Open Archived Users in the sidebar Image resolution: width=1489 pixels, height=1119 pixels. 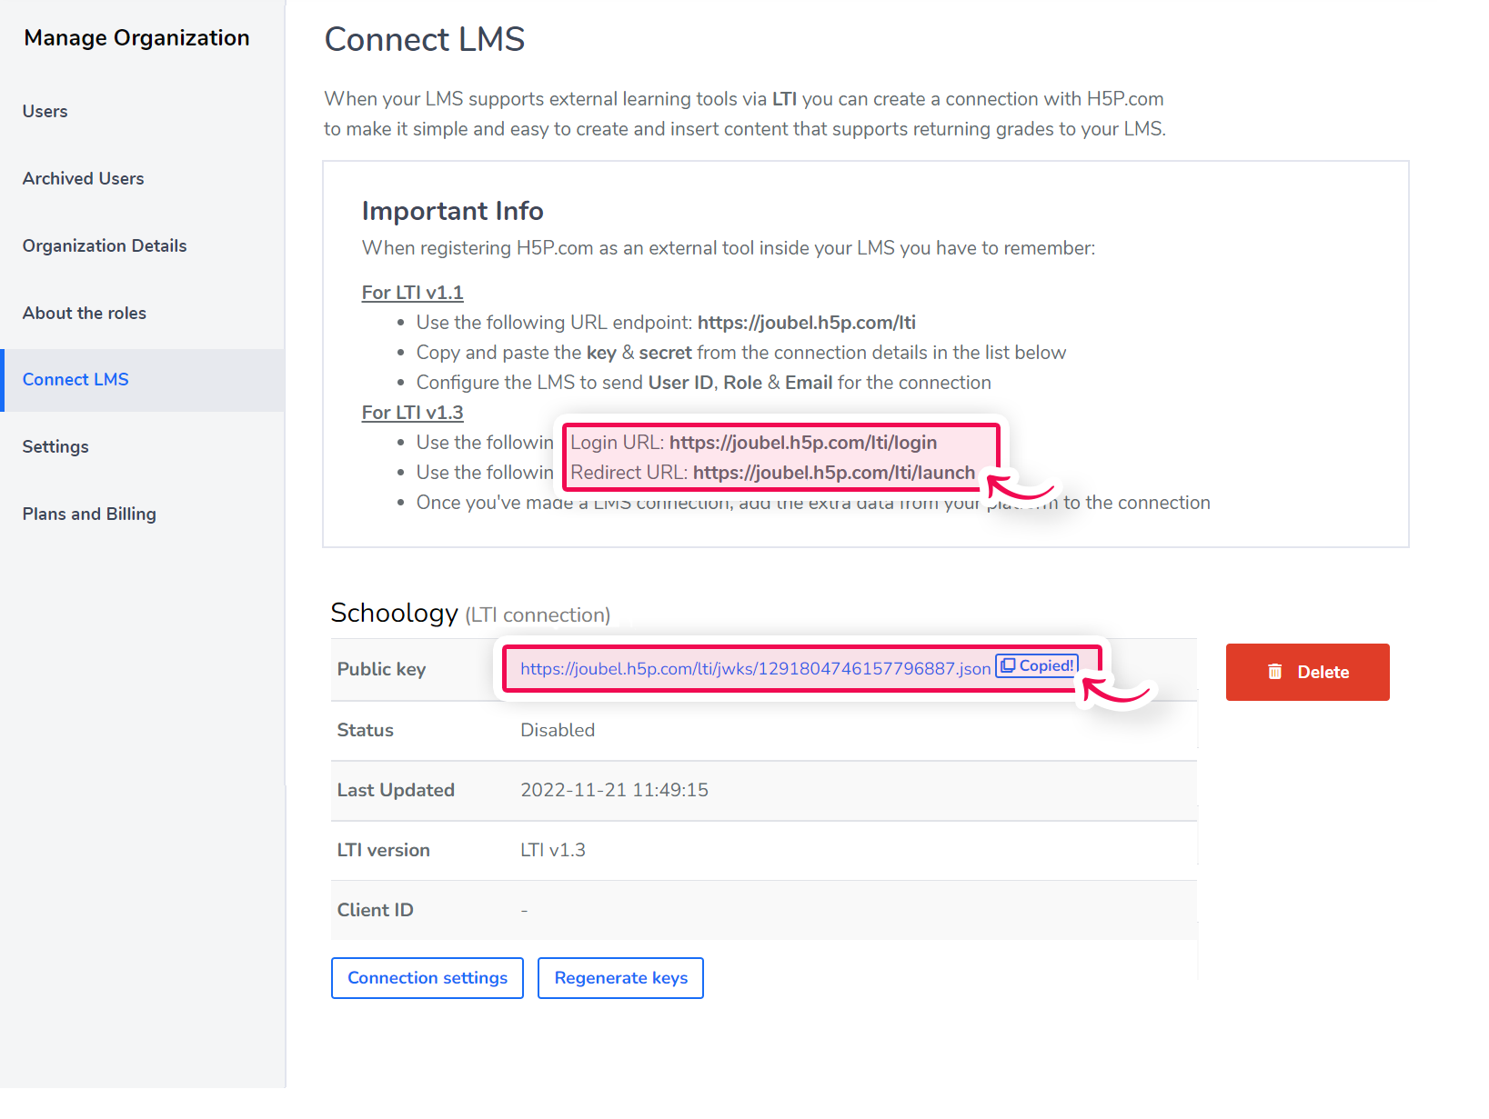84,178
